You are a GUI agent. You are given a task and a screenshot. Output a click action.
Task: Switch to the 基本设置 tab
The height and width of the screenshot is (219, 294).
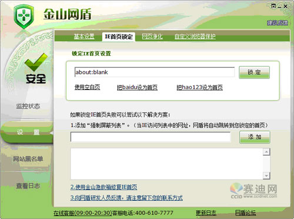pos(84,36)
